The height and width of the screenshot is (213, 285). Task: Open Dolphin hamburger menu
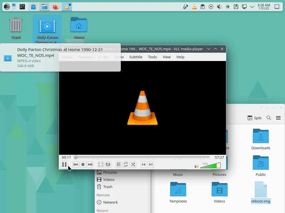tap(278, 118)
